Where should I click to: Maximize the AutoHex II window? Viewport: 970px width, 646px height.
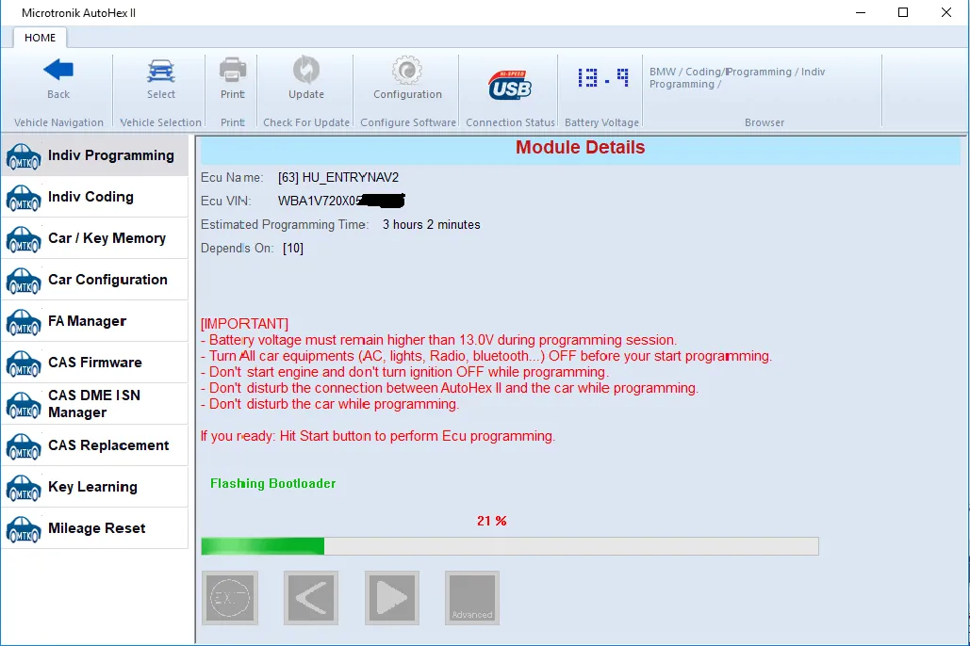tap(903, 12)
